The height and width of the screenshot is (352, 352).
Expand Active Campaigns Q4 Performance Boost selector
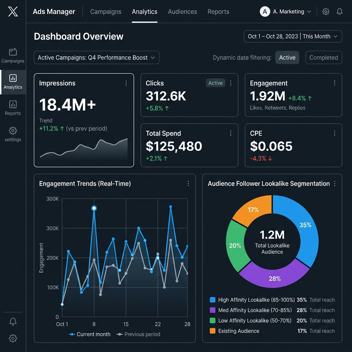pyautogui.click(x=97, y=57)
